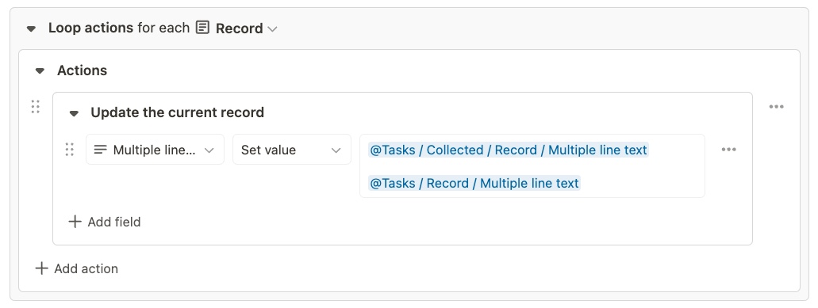
Task: Grab the action drag handle beside Update card
Action: coord(36,107)
